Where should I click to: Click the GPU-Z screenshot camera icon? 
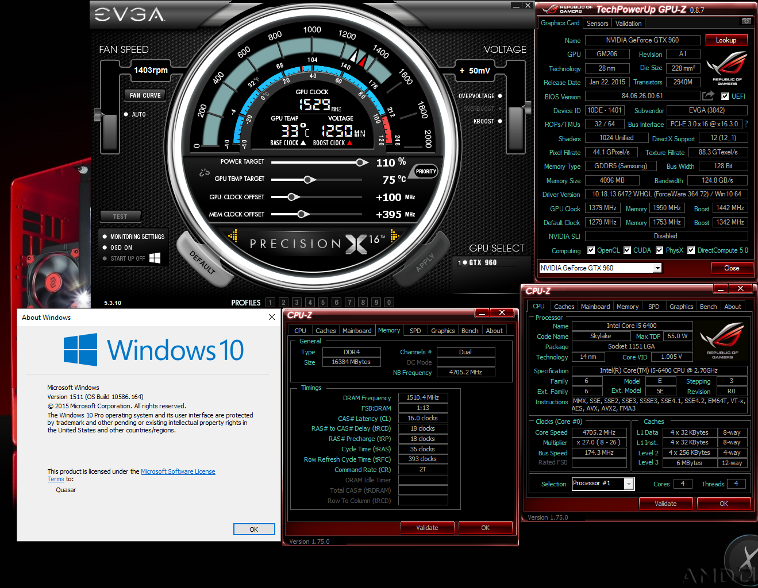tap(746, 21)
